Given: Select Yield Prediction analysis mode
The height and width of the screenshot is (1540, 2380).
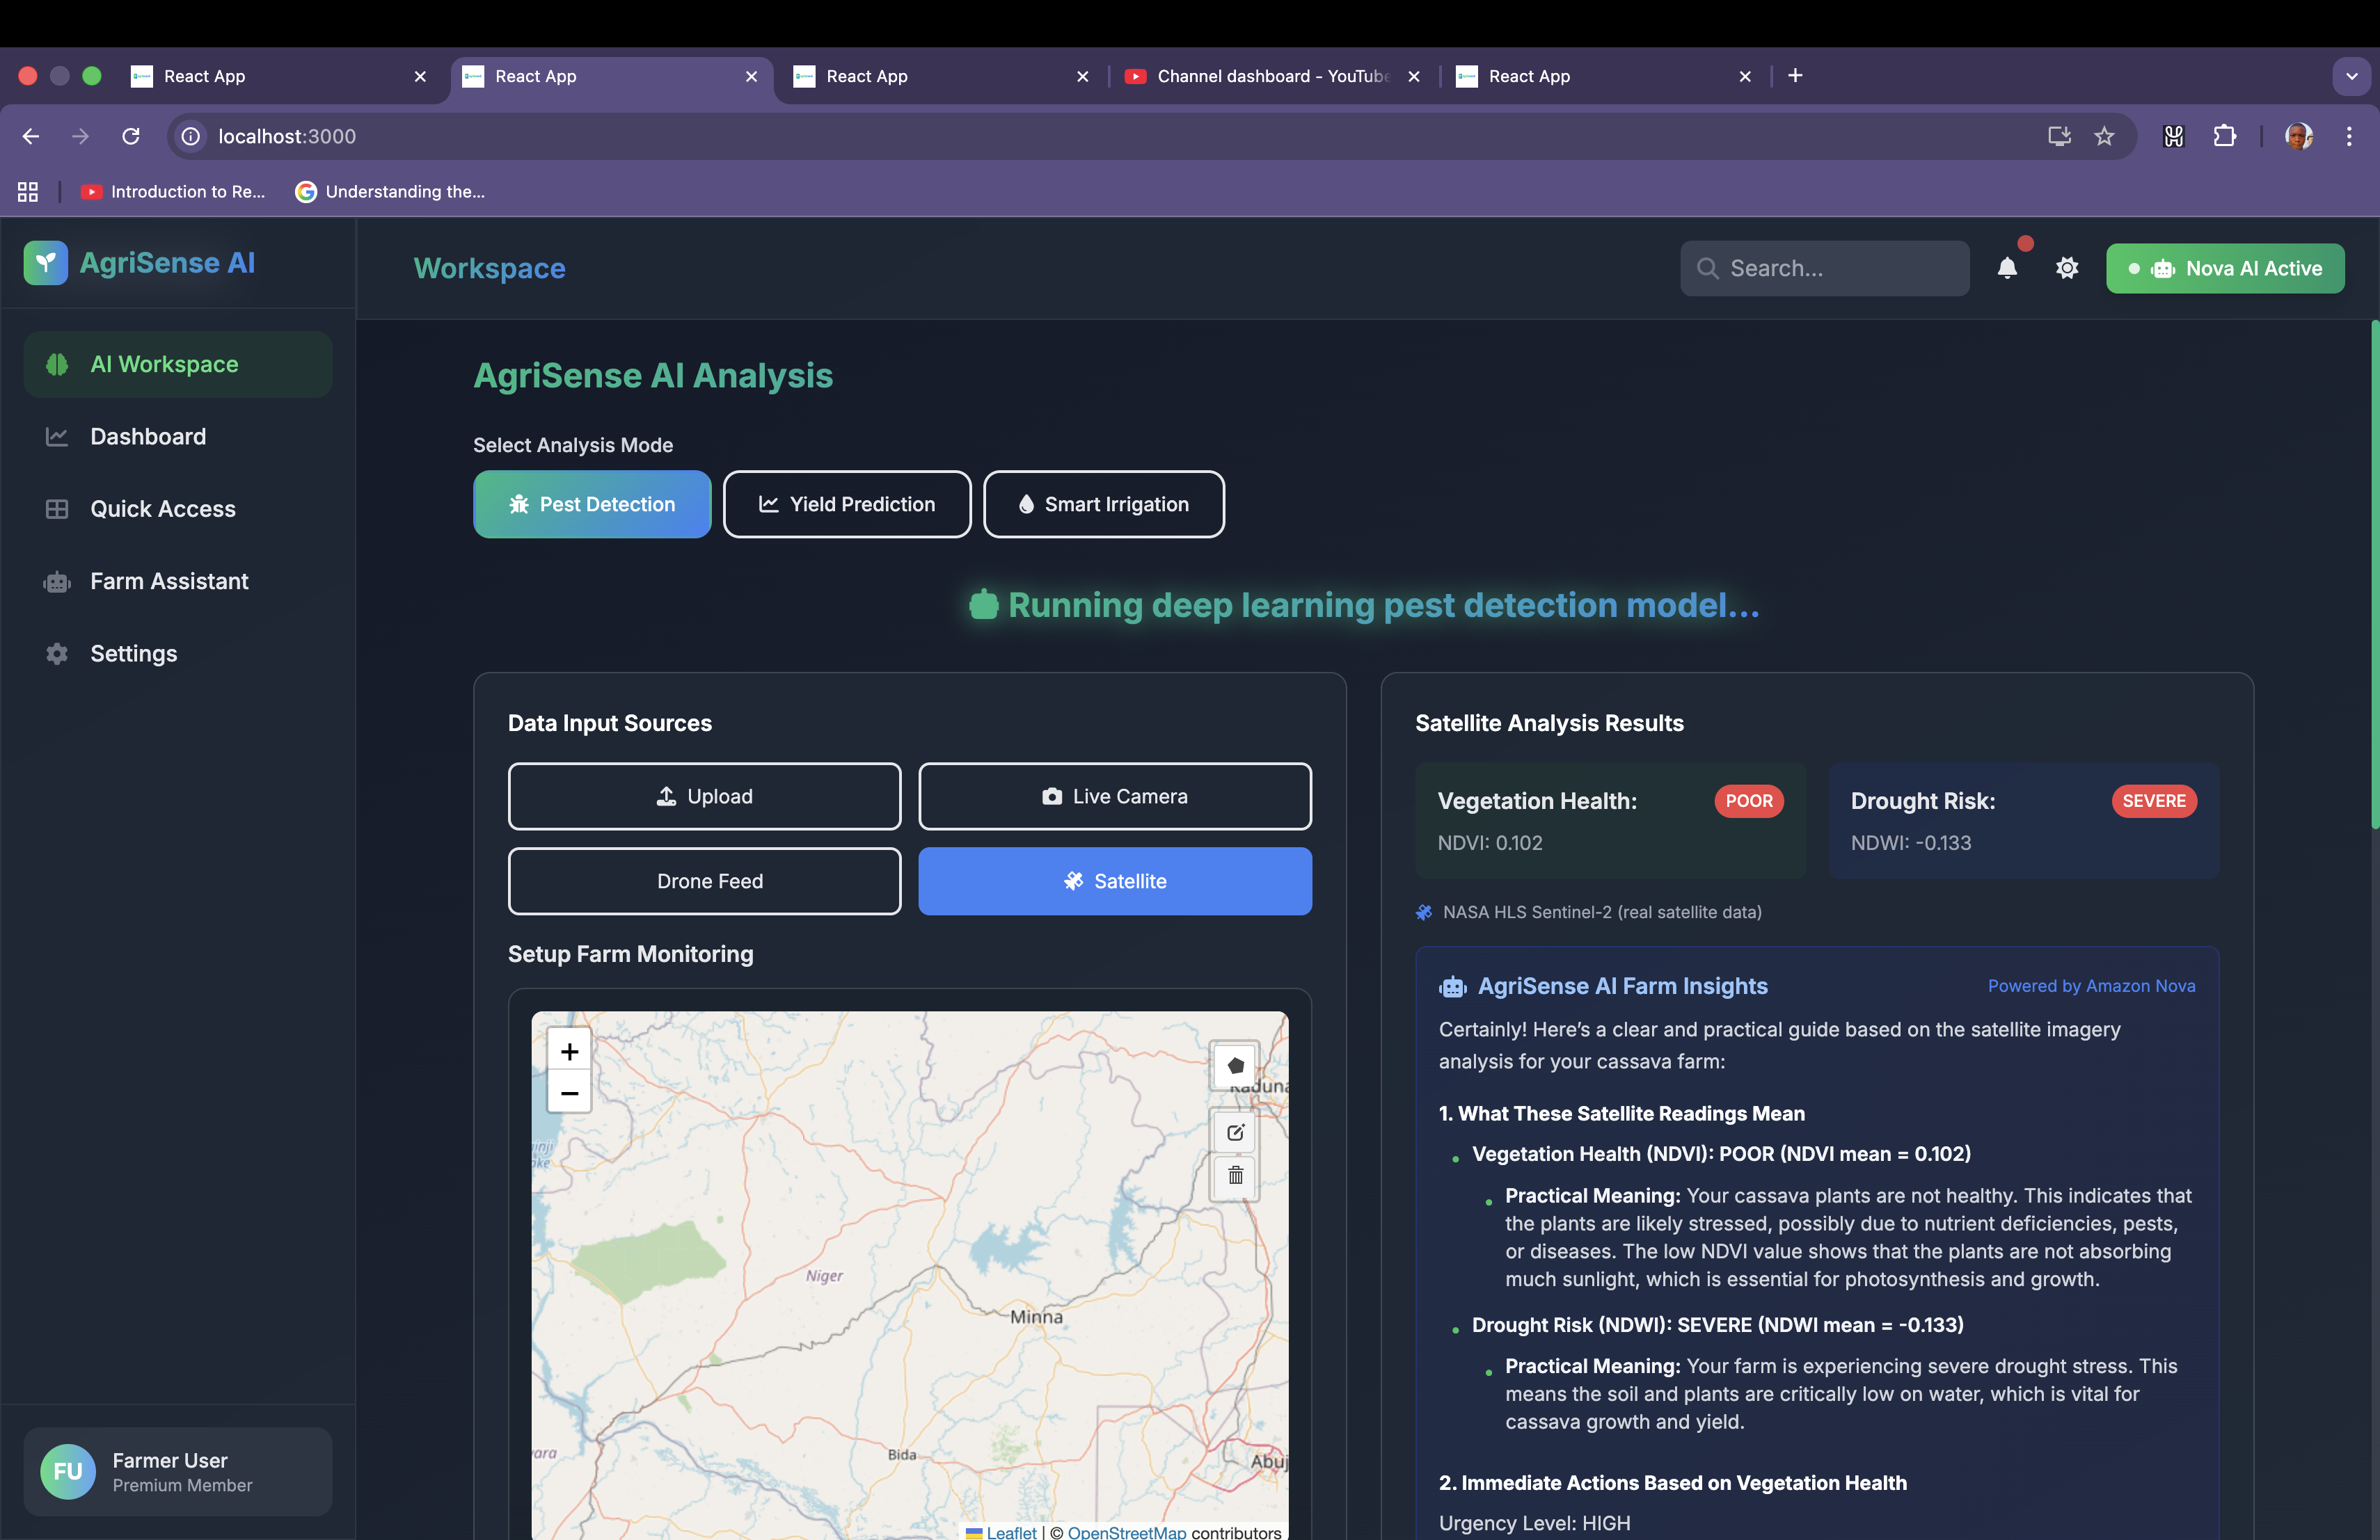Looking at the screenshot, I should coord(846,504).
